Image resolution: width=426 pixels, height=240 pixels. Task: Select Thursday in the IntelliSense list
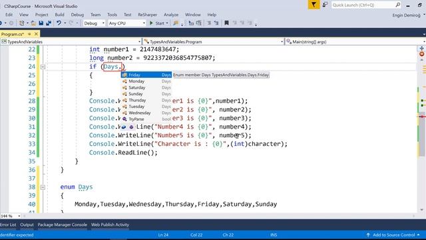tap(146, 100)
